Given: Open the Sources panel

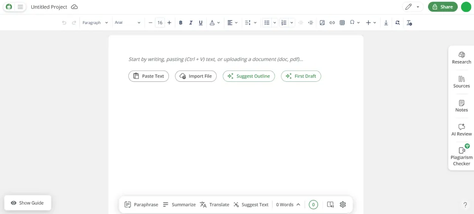Looking at the screenshot, I should point(461,82).
